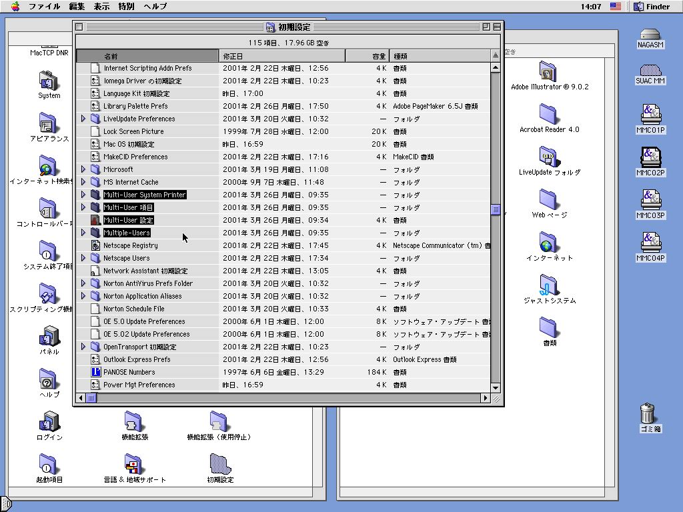Select the システム終了項目 folder icon

(48, 251)
